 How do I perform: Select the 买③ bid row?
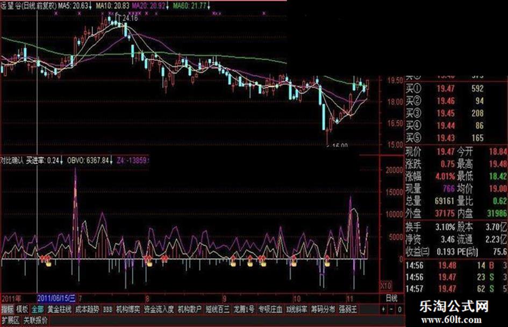(x=445, y=113)
